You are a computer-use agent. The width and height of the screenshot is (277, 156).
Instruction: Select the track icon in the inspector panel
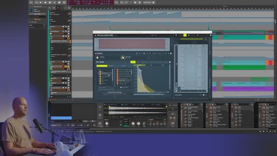31,10
